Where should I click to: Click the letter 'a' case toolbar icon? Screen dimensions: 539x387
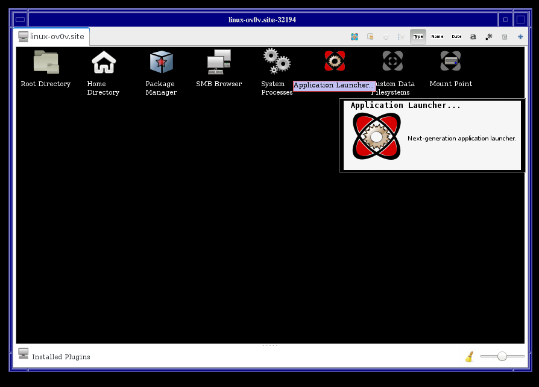click(x=473, y=37)
